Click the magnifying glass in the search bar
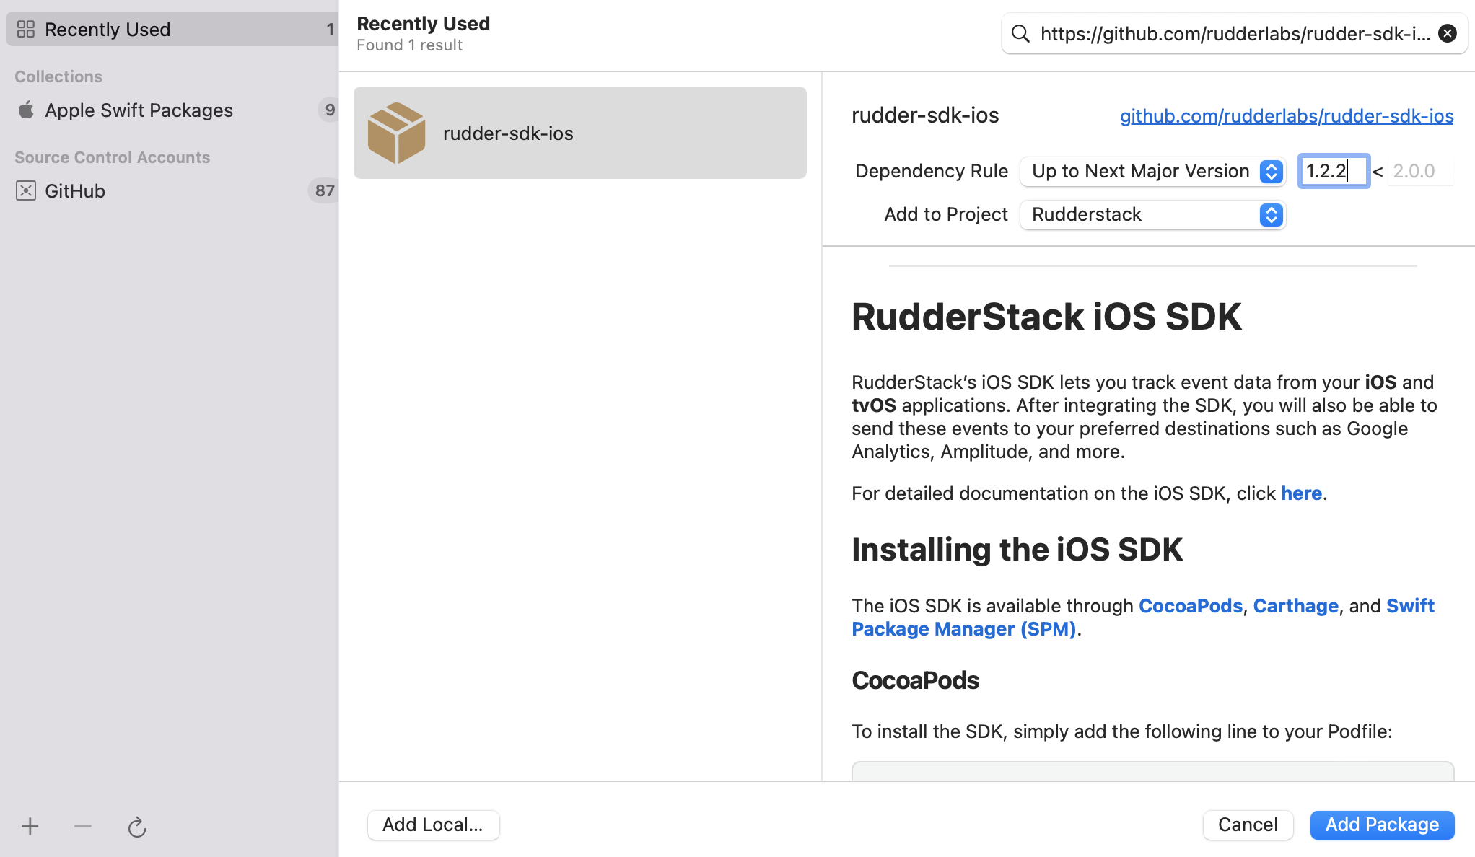Image resolution: width=1475 pixels, height=857 pixels. (1020, 33)
